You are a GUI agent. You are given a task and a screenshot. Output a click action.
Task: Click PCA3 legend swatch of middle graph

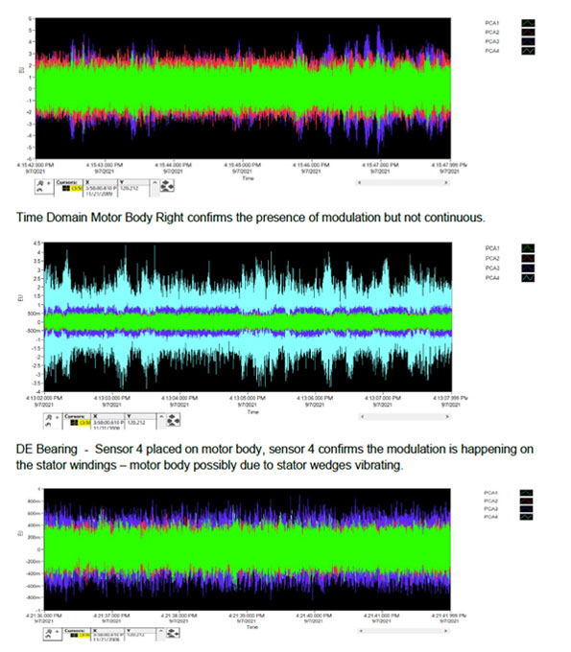point(528,268)
